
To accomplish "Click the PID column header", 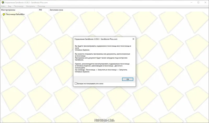I will [x=43, y=10].
